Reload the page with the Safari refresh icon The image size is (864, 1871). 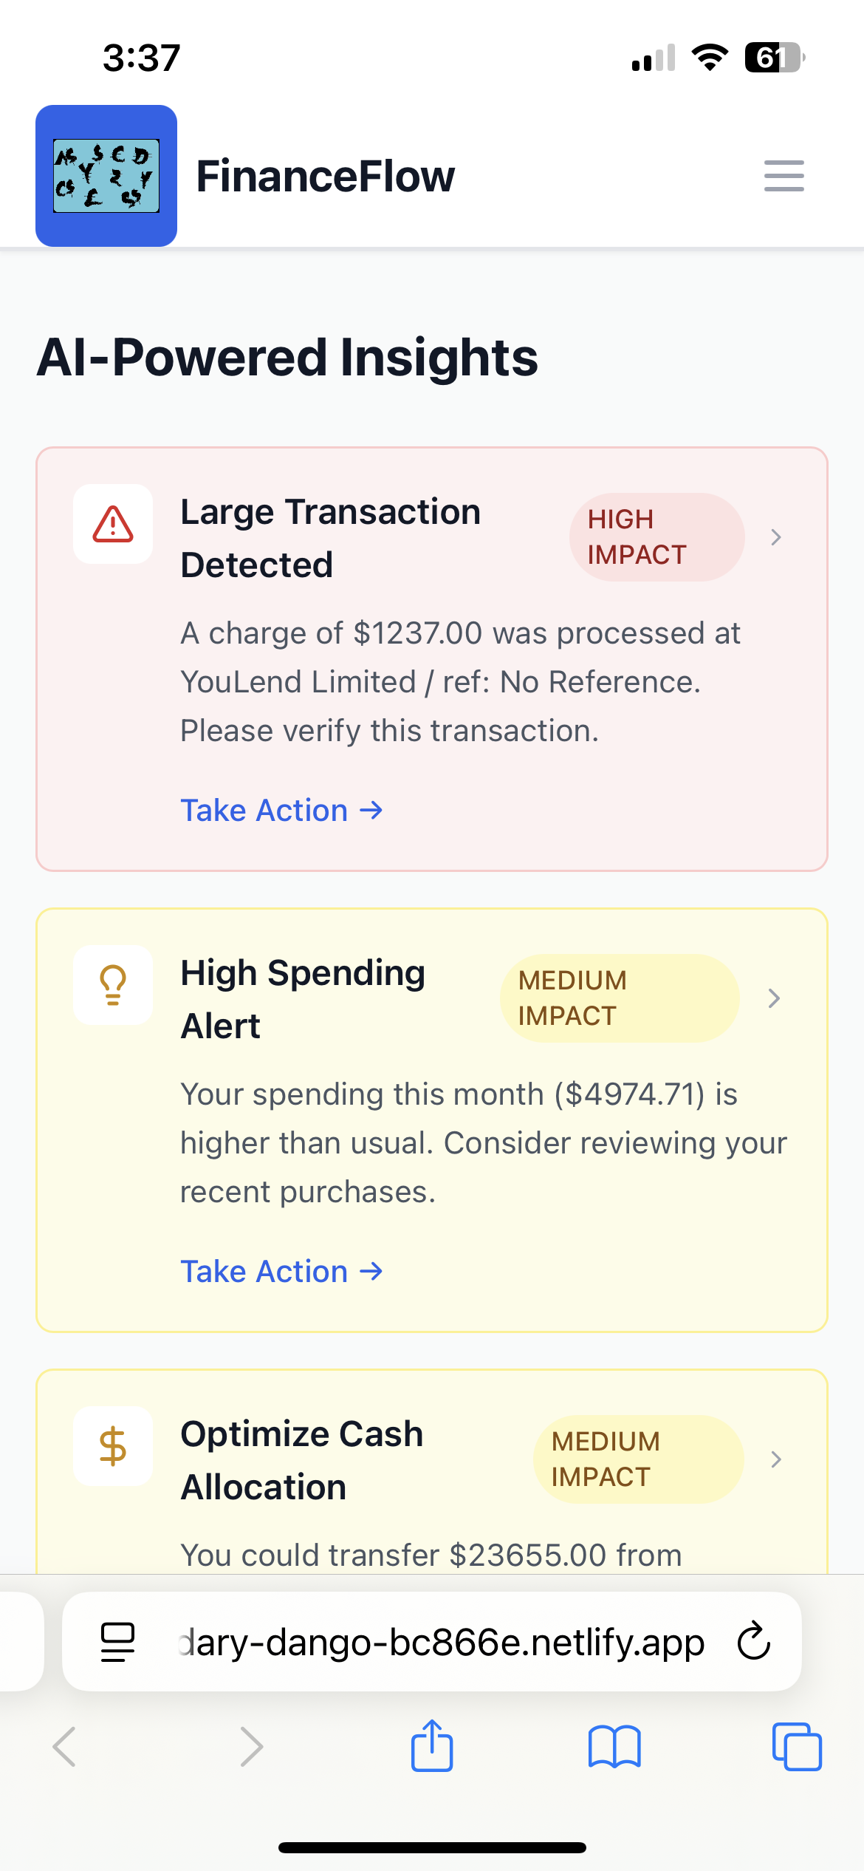[754, 1641]
